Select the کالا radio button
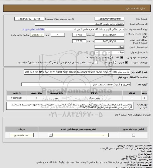153x168 pixels. (121, 57)
